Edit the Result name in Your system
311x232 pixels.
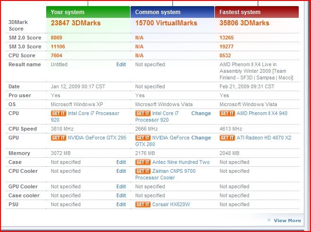tap(121, 64)
